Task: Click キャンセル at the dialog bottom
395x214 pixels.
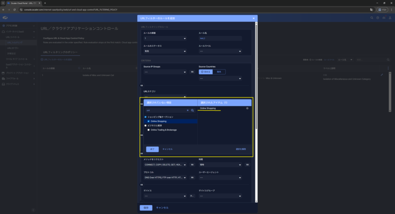Action: pyautogui.click(x=162, y=208)
